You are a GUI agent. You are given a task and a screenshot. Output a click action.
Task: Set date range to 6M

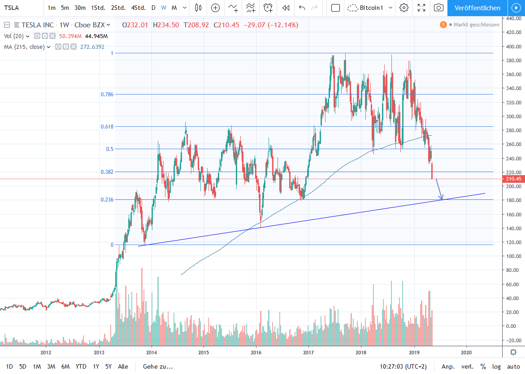(65, 366)
